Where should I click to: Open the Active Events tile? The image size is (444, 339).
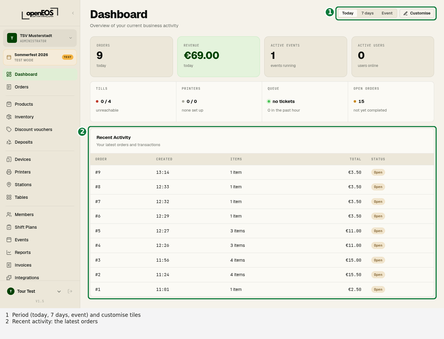(306, 57)
